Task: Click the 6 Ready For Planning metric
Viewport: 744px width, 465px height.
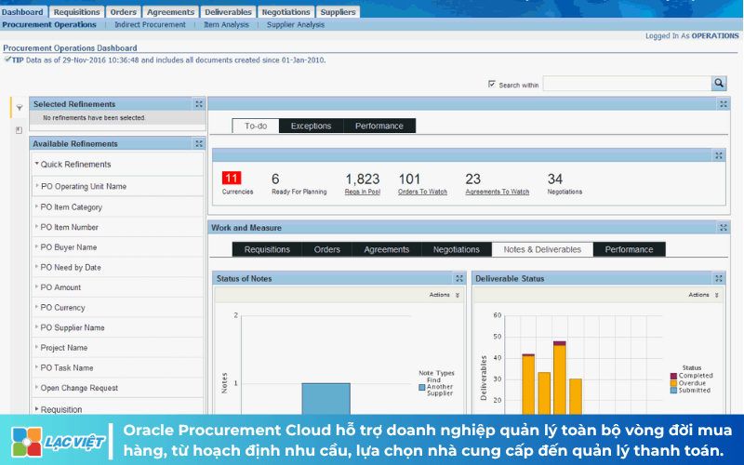Action: click(299, 183)
